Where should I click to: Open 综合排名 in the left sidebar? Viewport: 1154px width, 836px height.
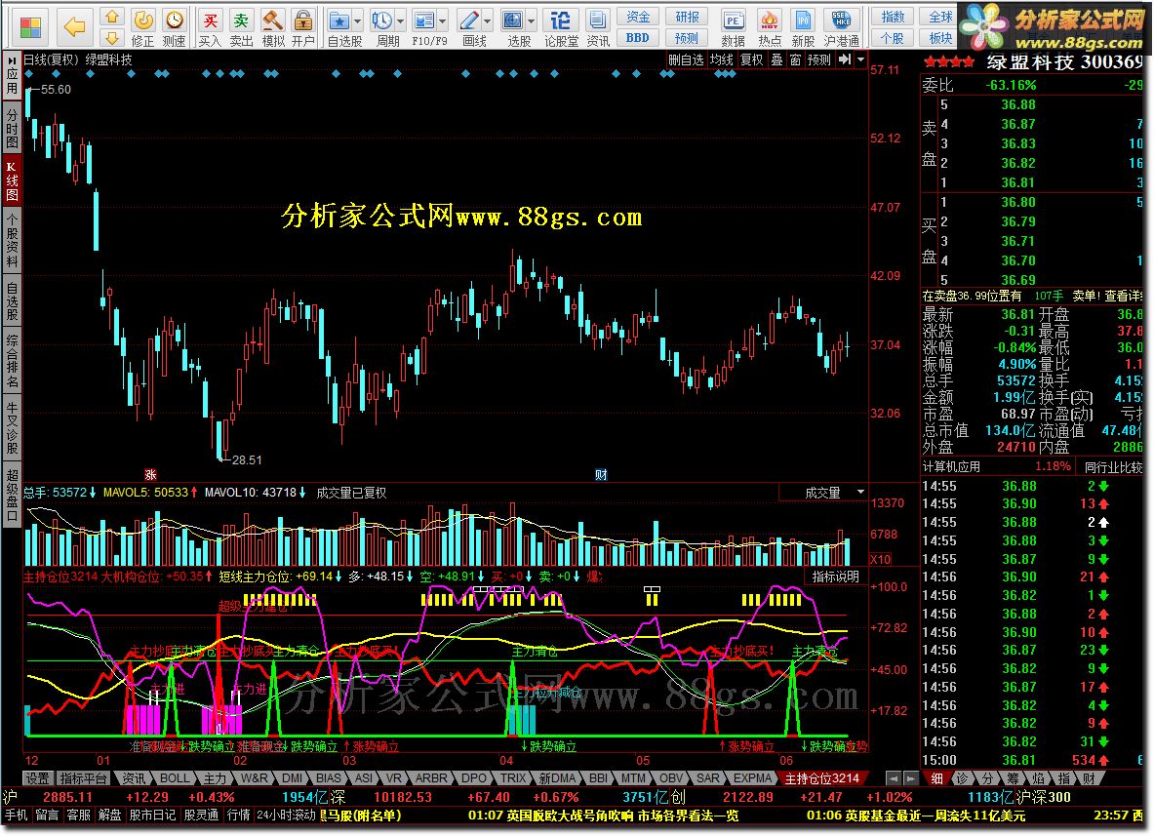coord(12,362)
